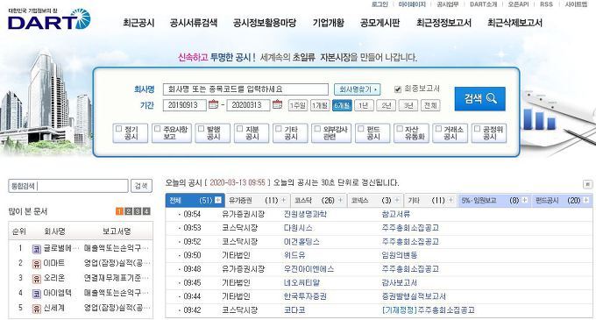Click the blue 검색 search button
Image resolution: width=596 pixels, height=320 pixels.
[479, 99]
